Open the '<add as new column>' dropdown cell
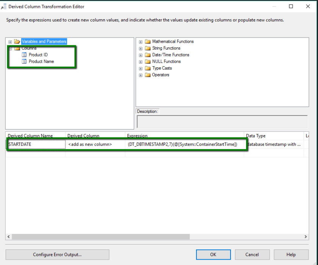Viewport: 318px width, 265px height. [x=95, y=144]
